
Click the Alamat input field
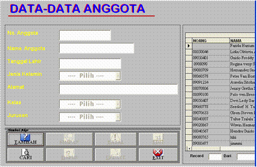coord(119,90)
